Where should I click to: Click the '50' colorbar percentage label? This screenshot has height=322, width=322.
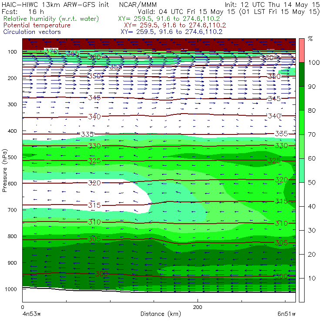click(312, 183)
